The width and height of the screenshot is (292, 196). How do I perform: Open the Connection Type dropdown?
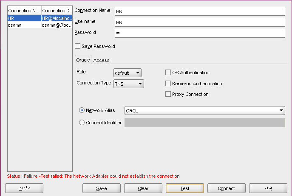pos(129,84)
